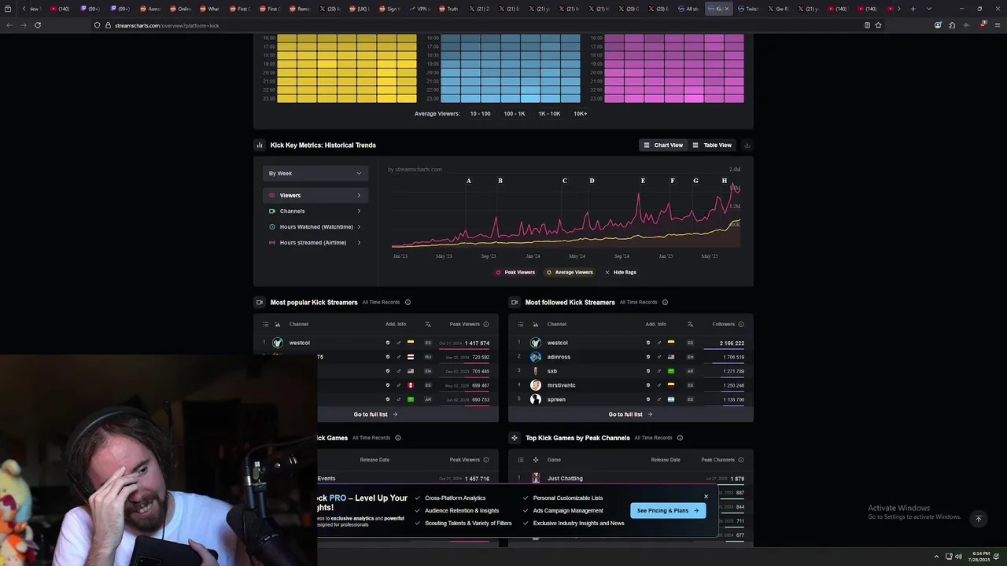
Task: Click the info icon beside Peak Viewers column header in streamers table
Action: (x=486, y=324)
